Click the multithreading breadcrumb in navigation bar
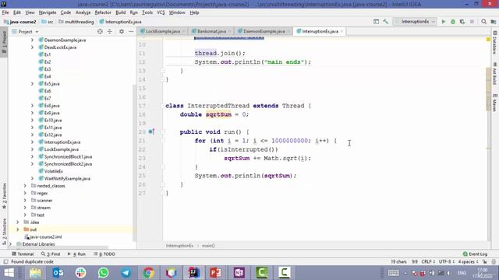The height and width of the screenshot is (280, 499). coord(80,22)
